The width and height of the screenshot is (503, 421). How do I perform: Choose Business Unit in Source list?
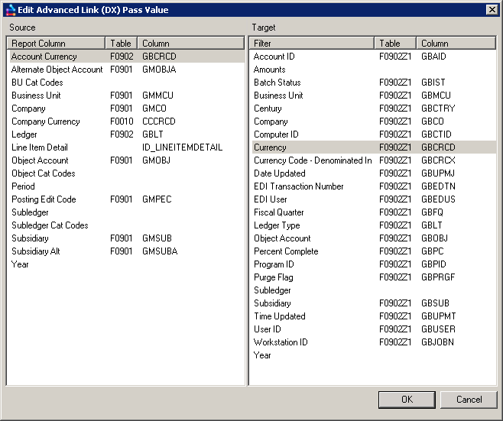click(36, 96)
